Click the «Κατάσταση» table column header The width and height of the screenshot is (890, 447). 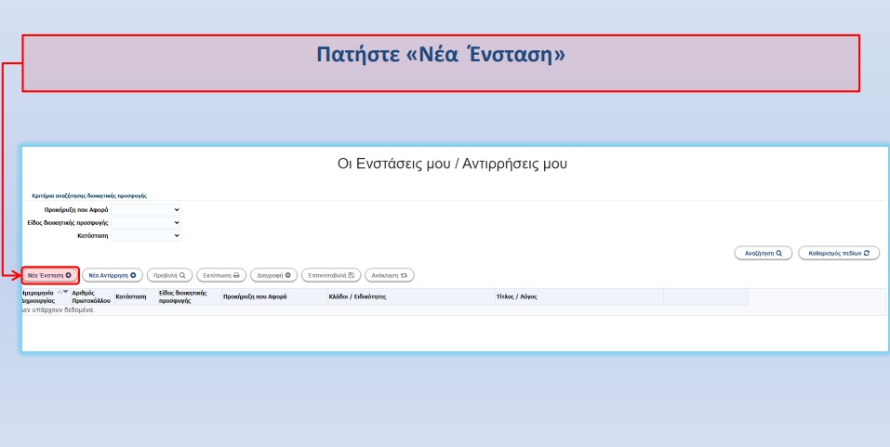pyautogui.click(x=131, y=296)
